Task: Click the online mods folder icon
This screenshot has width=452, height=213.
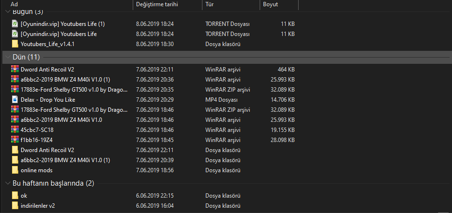Action: pyautogui.click(x=15, y=170)
